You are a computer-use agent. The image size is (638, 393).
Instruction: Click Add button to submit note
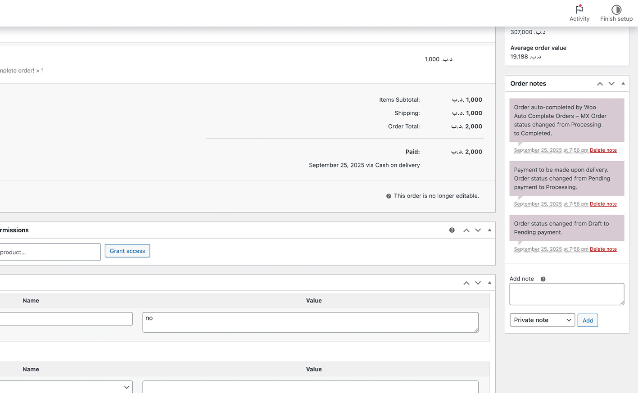coord(588,321)
